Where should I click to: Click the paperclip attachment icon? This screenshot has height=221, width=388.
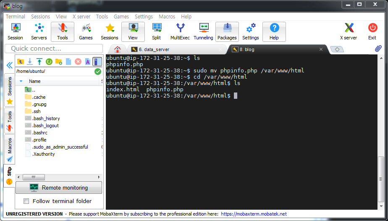coord(378,49)
